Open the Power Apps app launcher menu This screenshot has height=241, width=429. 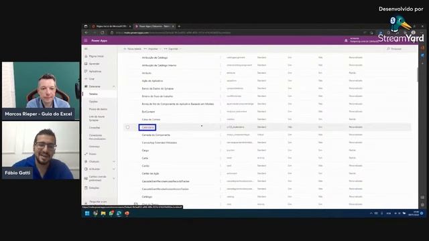tap(86, 40)
